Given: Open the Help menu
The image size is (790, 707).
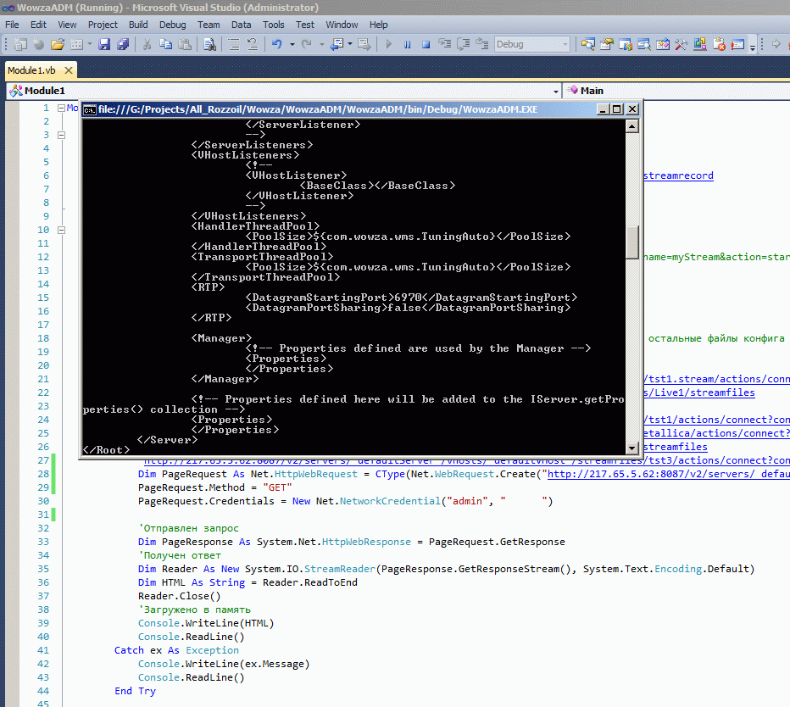Looking at the screenshot, I should 378,25.
